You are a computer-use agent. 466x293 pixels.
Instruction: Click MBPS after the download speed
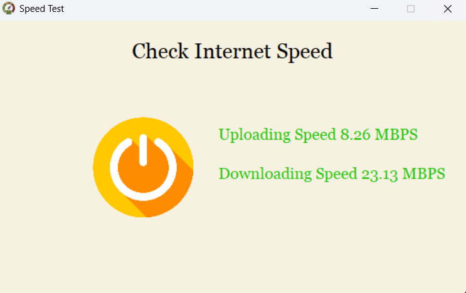423,174
